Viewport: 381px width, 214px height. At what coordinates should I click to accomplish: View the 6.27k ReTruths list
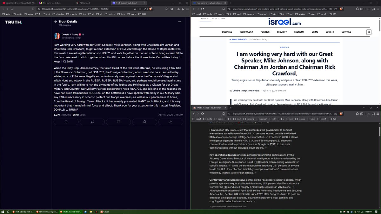click(x=62, y=115)
